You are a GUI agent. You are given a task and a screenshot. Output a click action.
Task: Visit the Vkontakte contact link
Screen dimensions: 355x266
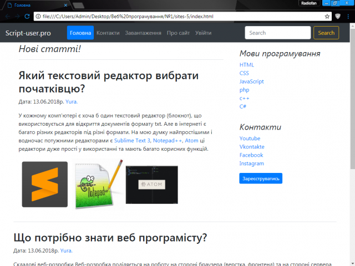[x=252, y=147]
